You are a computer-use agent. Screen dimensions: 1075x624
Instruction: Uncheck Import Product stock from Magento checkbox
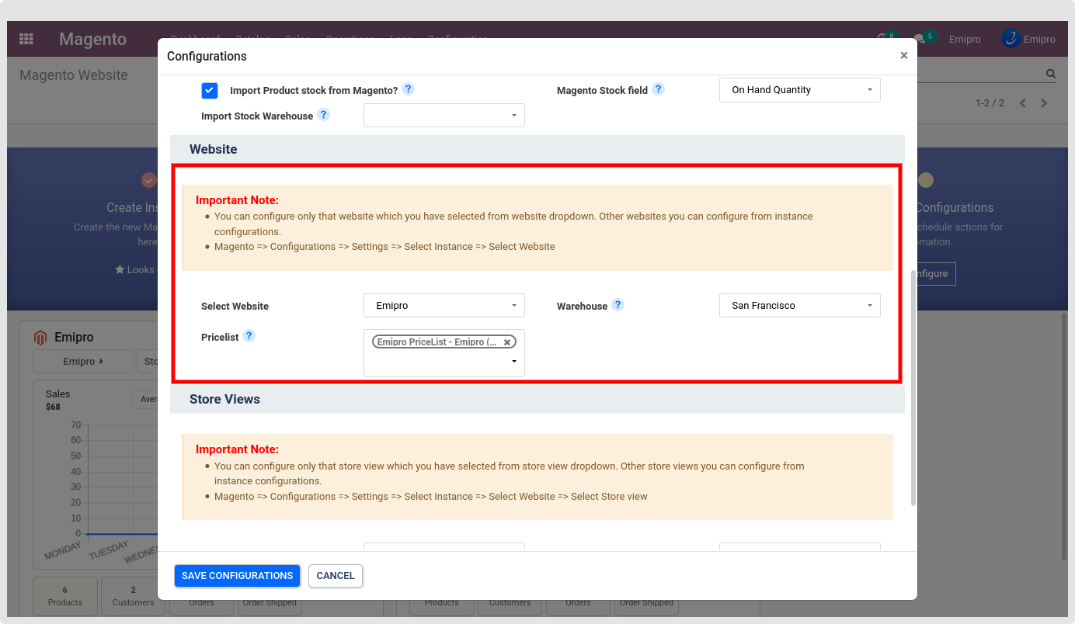point(210,91)
